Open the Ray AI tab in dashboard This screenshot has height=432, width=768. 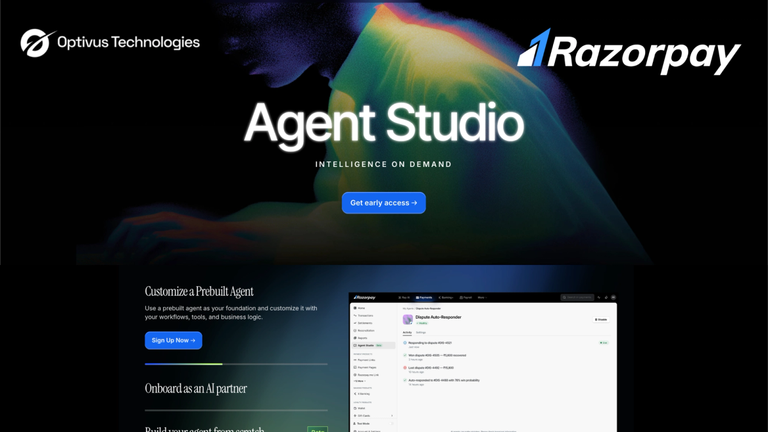404,298
